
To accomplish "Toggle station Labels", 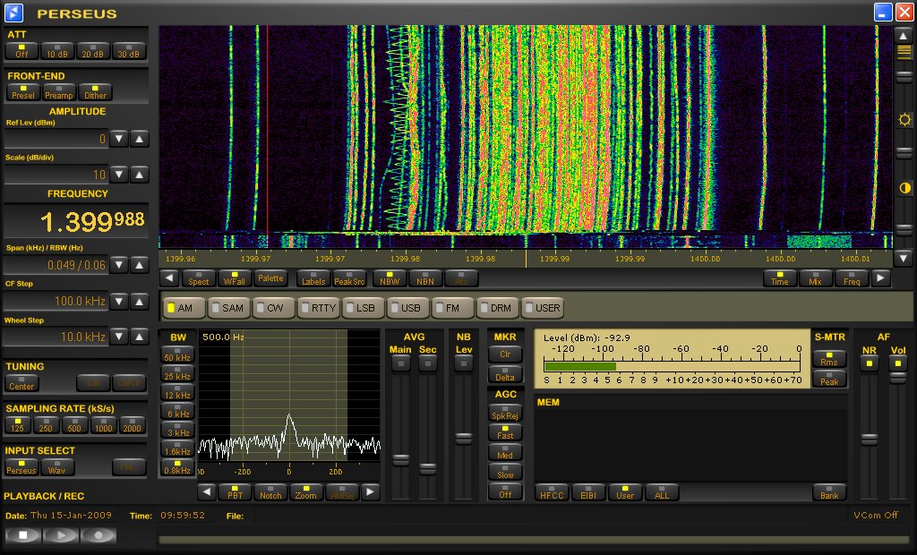I will (x=313, y=278).
